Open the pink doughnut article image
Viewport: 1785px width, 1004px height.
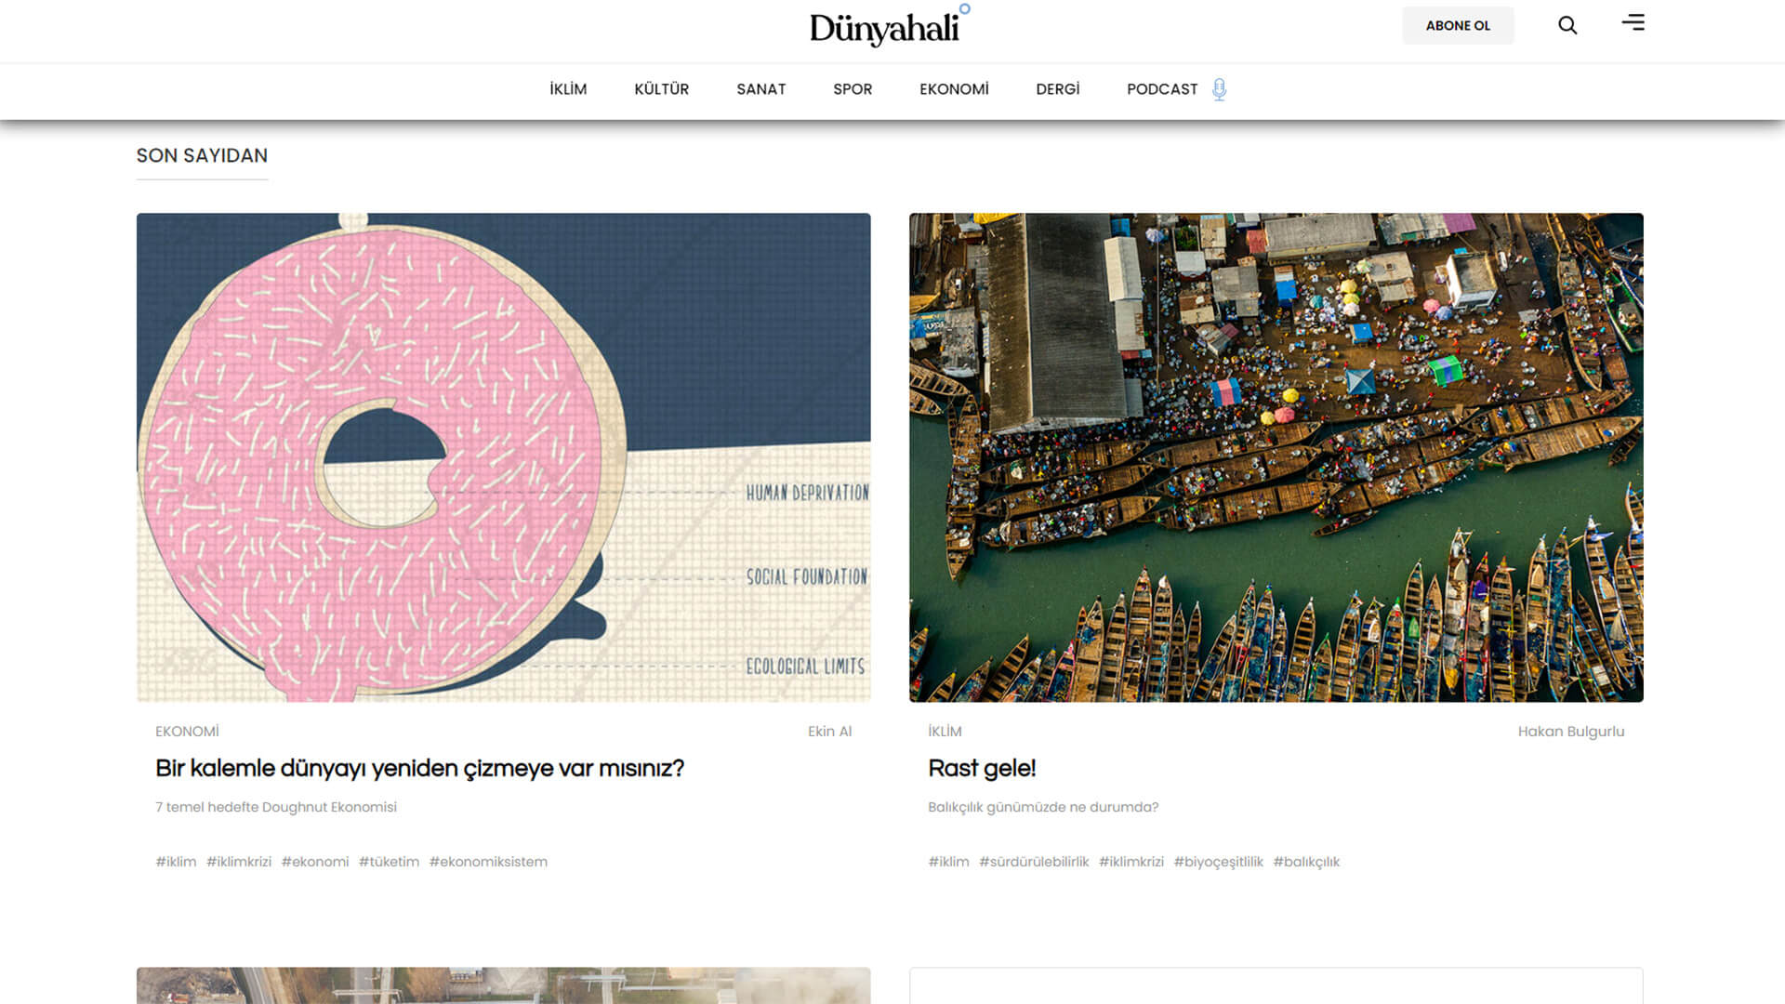(x=503, y=457)
